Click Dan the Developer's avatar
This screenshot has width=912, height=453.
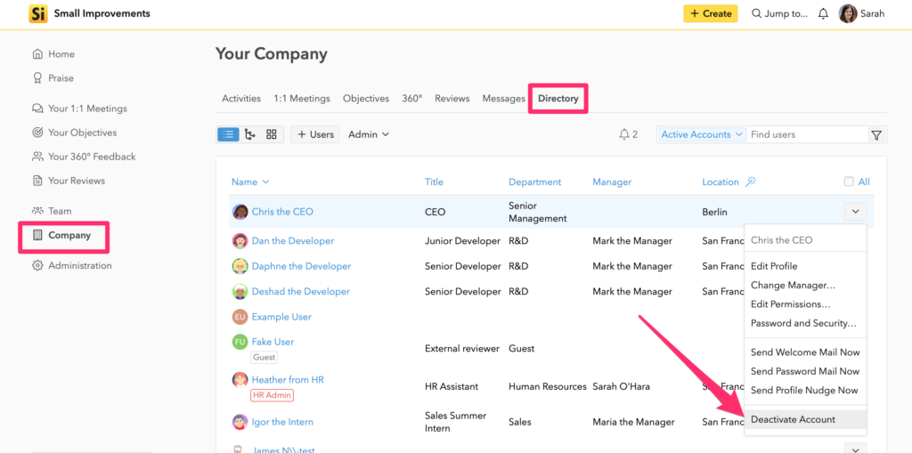(x=240, y=241)
